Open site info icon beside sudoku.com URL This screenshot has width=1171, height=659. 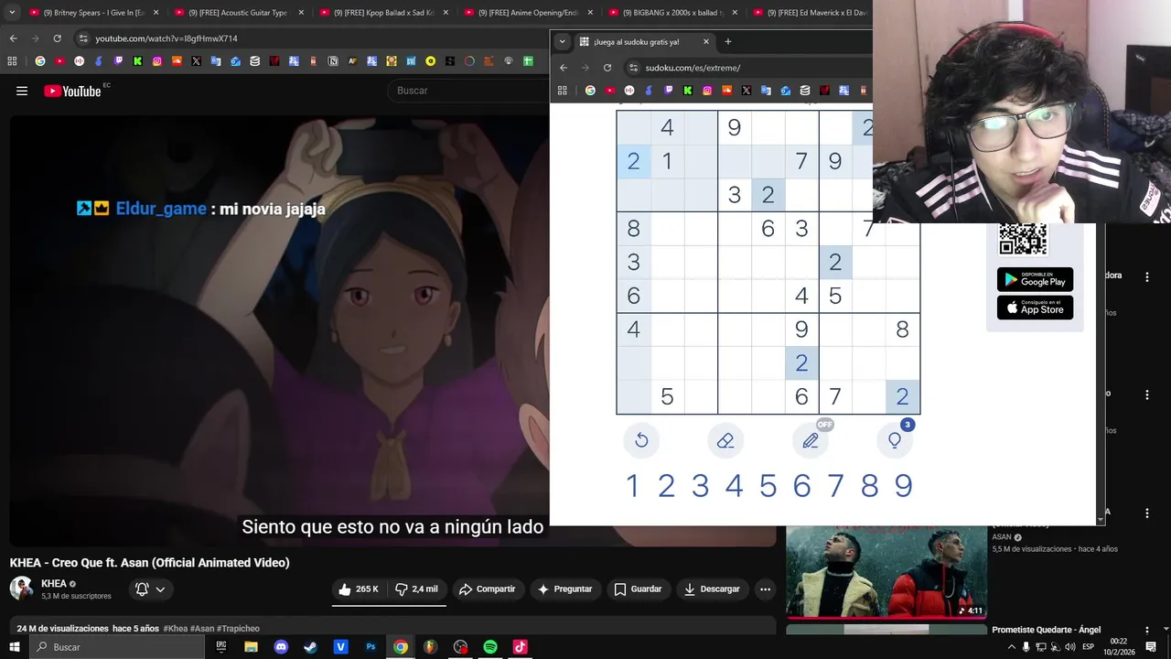click(633, 68)
